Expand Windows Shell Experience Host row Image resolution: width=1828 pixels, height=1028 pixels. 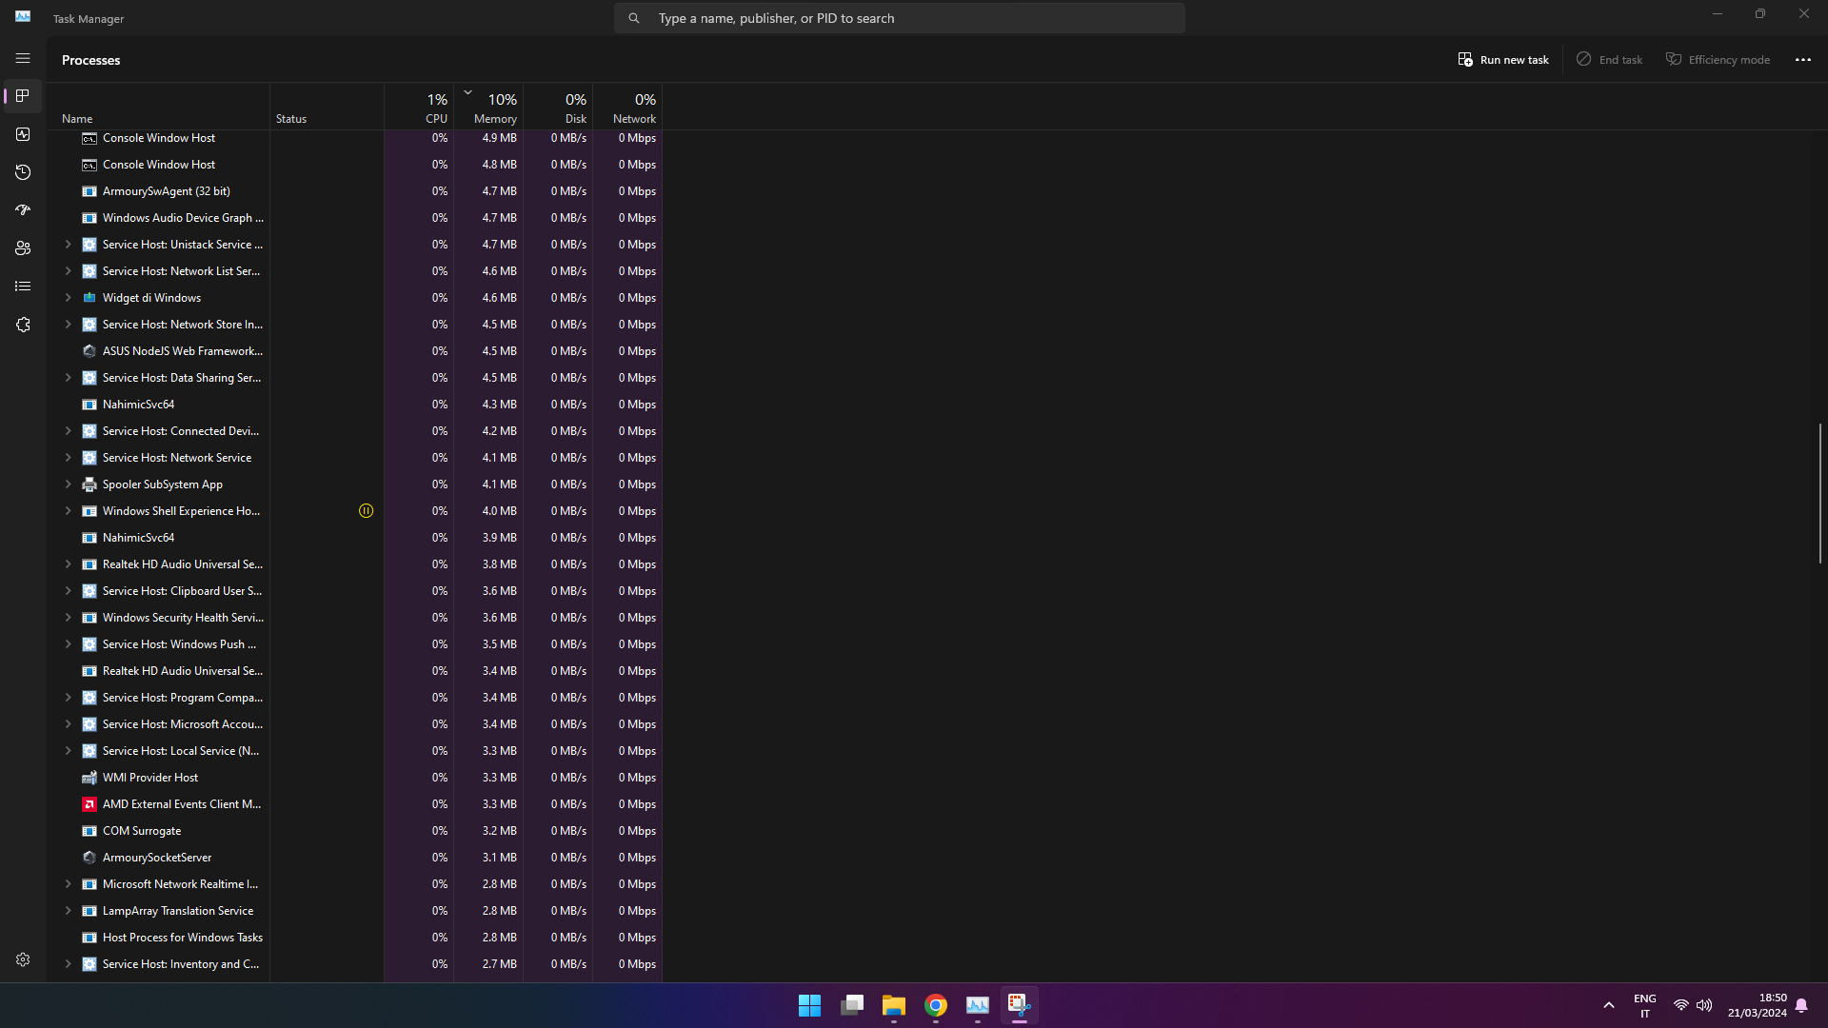pos(68,511)
